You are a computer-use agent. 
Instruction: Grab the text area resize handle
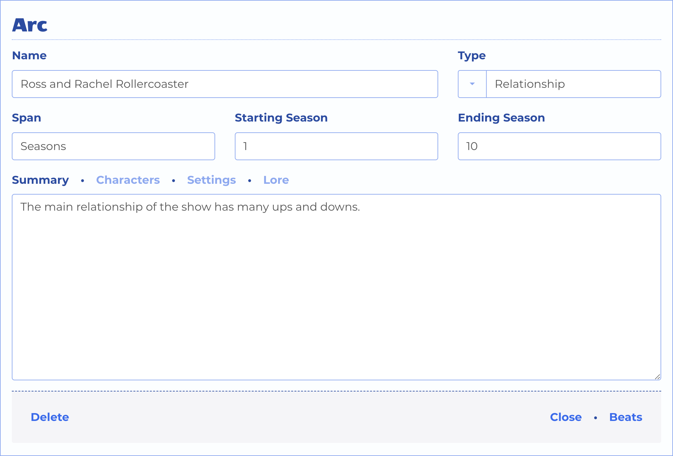pyautogui.click(x=657, y=377)
